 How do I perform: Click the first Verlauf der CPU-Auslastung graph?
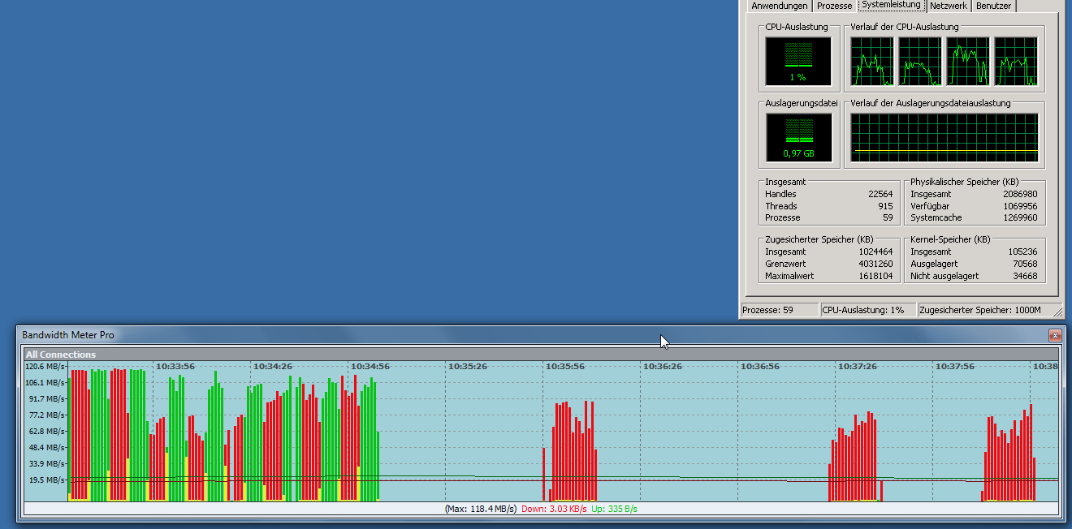coord(871,62)
